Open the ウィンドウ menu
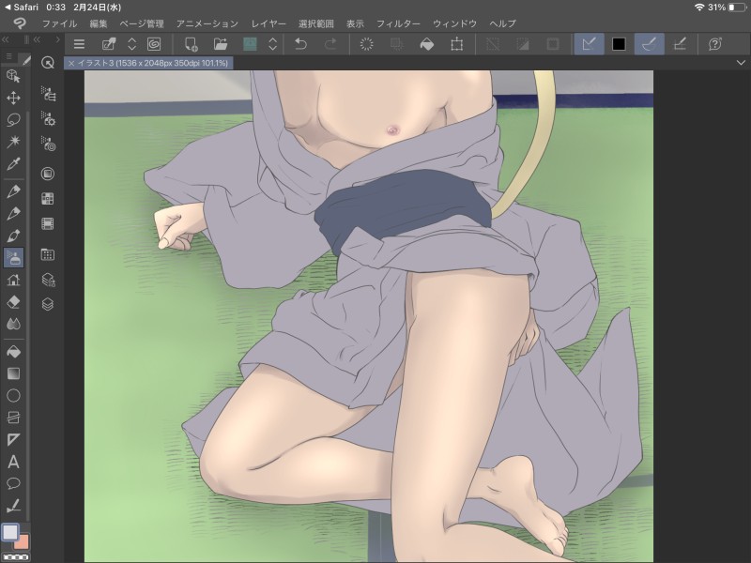751x563 pixels. point(454,23)
